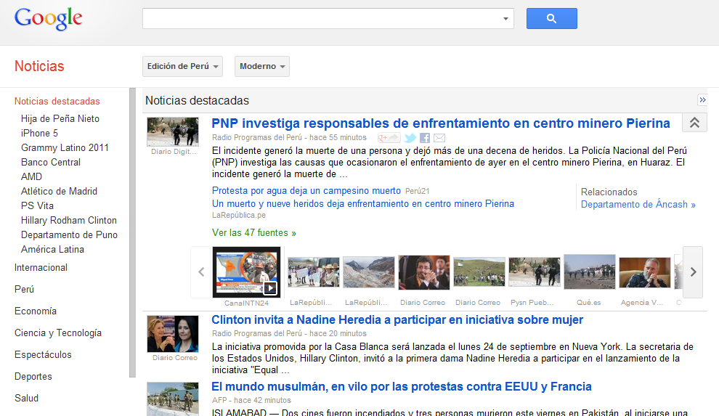Open El mundo musulmán en vilo headline
This screenshot has height=416, width=719.
pyautogui.click(x=401, y=387)
